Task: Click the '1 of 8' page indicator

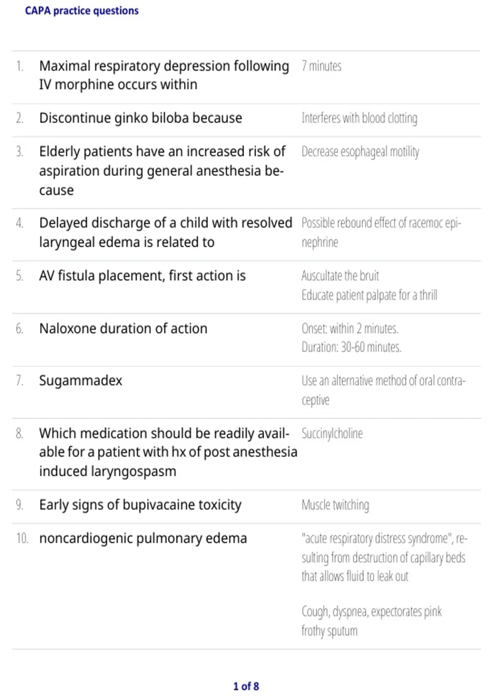Action: pos(246,687)
